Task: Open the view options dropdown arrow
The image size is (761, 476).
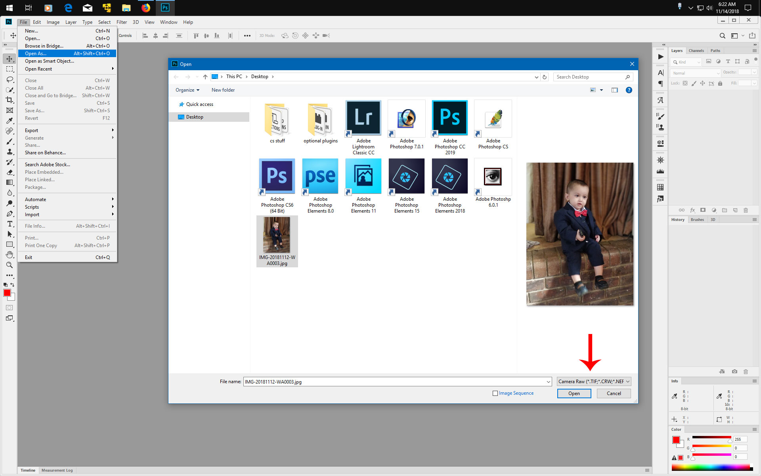Action: coord(601,90)
